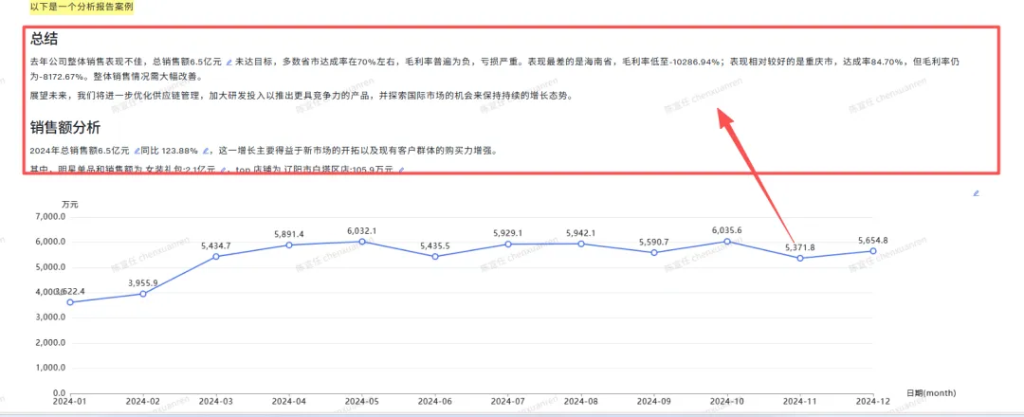The width and height of the screenshot is (1024, 417).
Task: Click edit pencil after 女装礼包:2.1亿元
Action: click(x=224, y=170)
